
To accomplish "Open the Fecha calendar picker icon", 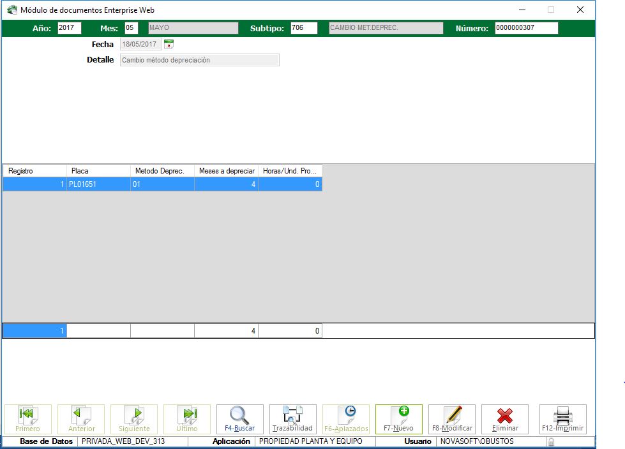I will click(x=169, y=44).
